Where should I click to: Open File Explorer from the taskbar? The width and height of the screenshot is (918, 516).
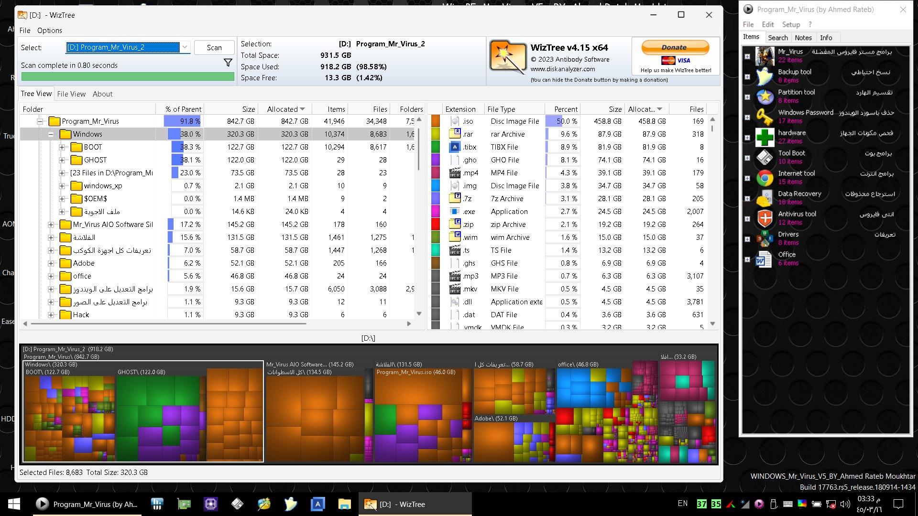tap(344, 504)
